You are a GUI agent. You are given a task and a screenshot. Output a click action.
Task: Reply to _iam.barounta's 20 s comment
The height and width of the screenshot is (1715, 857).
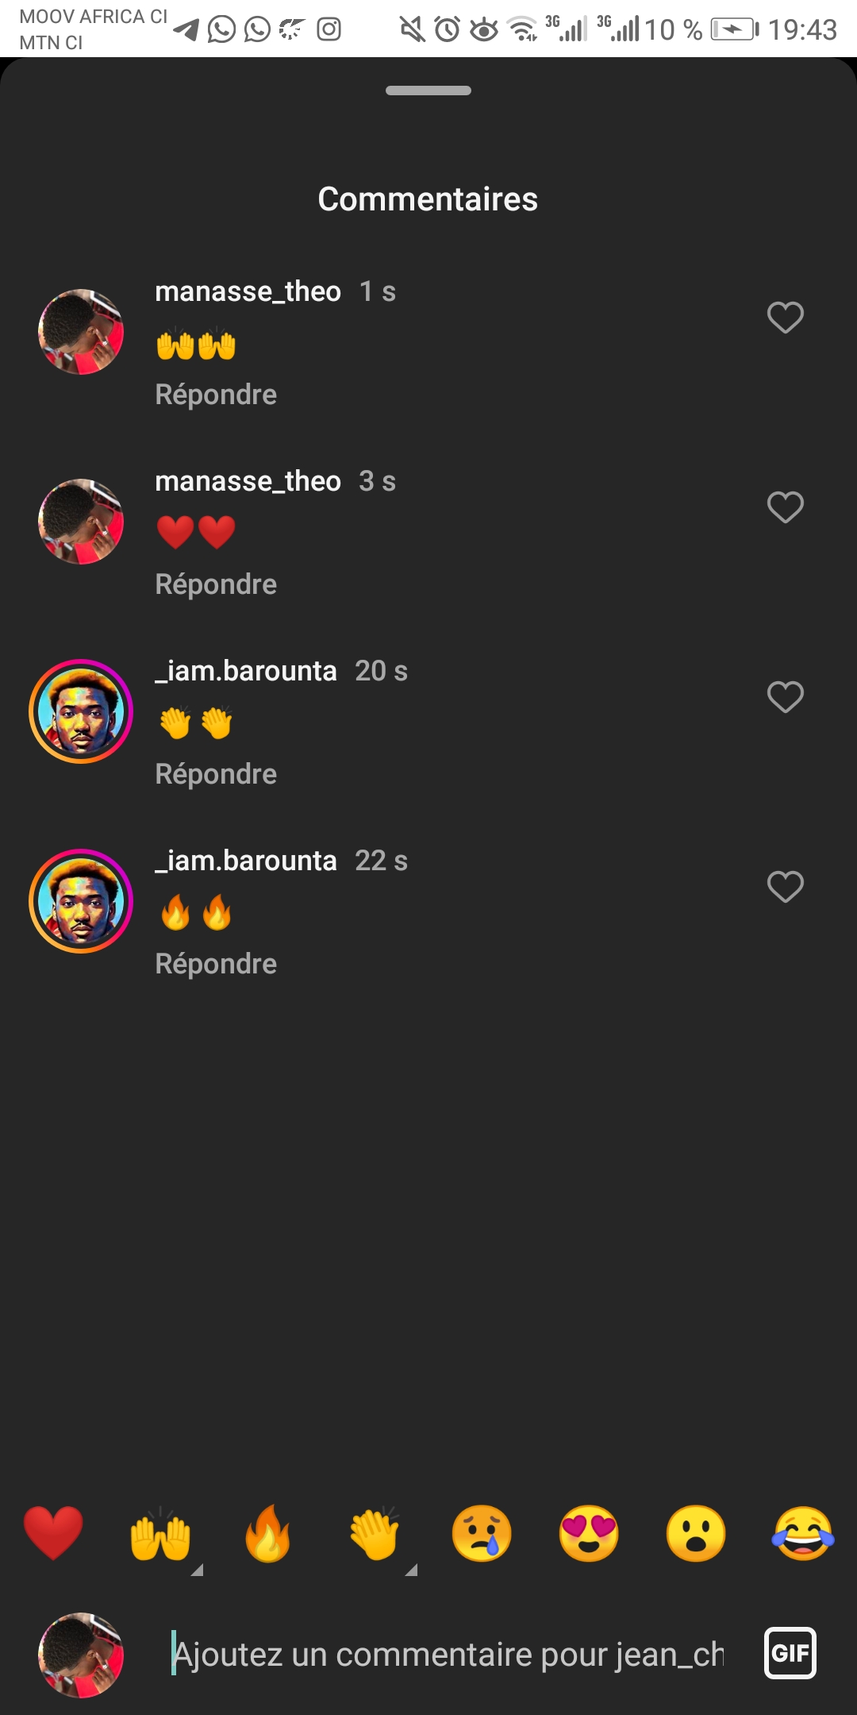[216, 774]
